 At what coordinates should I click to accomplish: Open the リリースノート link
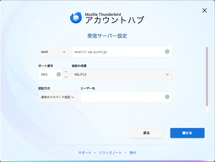click(x=110, y=153)
